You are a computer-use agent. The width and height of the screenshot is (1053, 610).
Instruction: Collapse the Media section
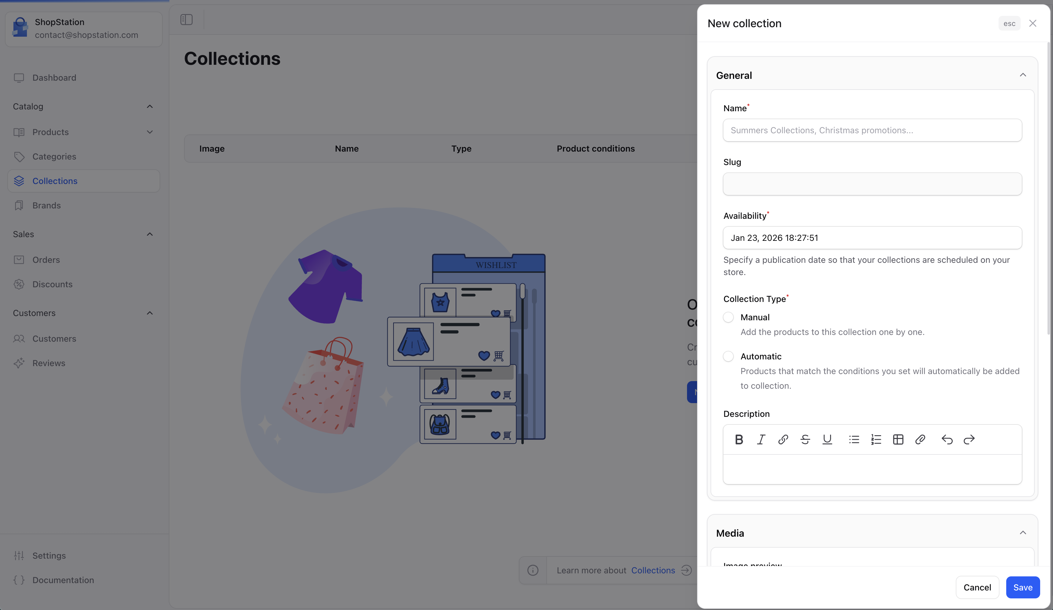pyautogui.click(x=1022, y=533)
